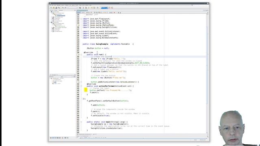Screen dimensions: 260x146
Task: Collapse the first project node in Projects tree
Action: click(x=50, y=12)
